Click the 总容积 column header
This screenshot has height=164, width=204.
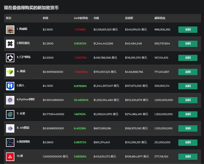(129, 18)
